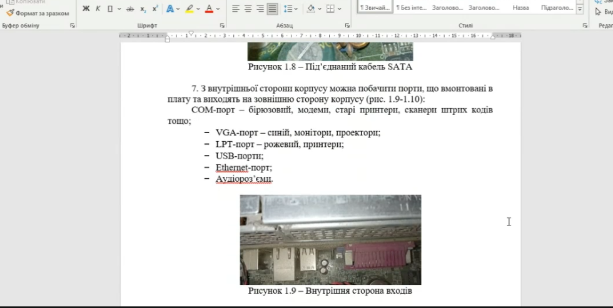Click the COM-порт – бірюзовий paragraph line

[x=342, y=110]
